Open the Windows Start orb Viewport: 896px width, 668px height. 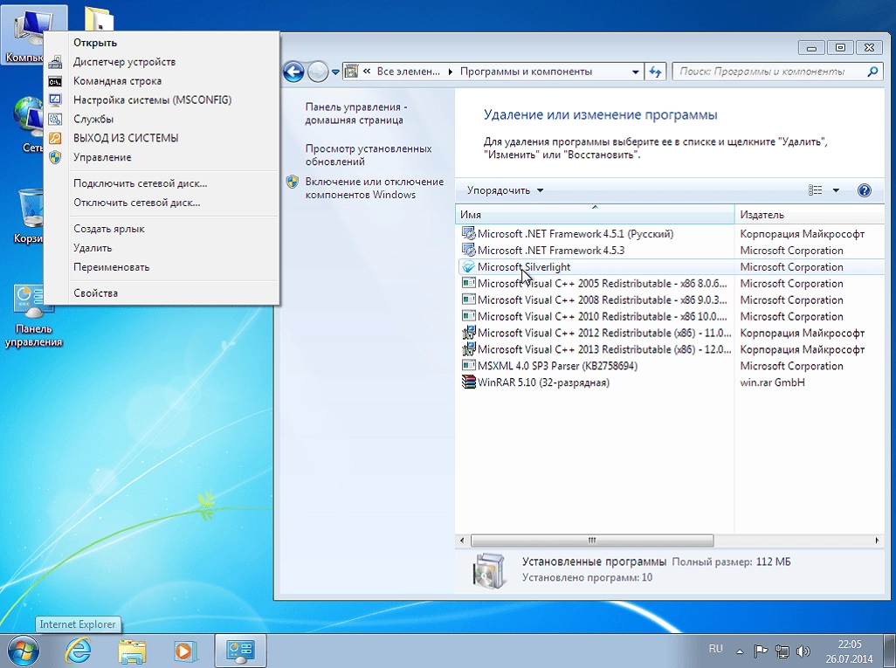click(x=22, y=651)
